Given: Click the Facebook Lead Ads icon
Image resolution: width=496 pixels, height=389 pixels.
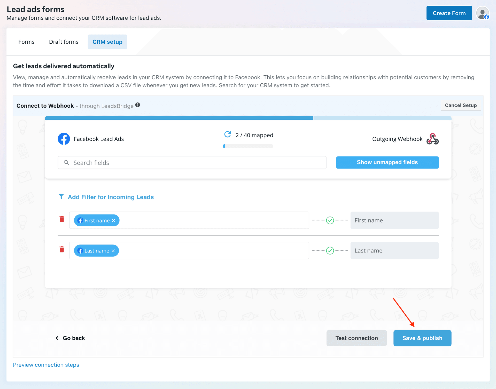Looking at the screenshot, I should [64, 139].
